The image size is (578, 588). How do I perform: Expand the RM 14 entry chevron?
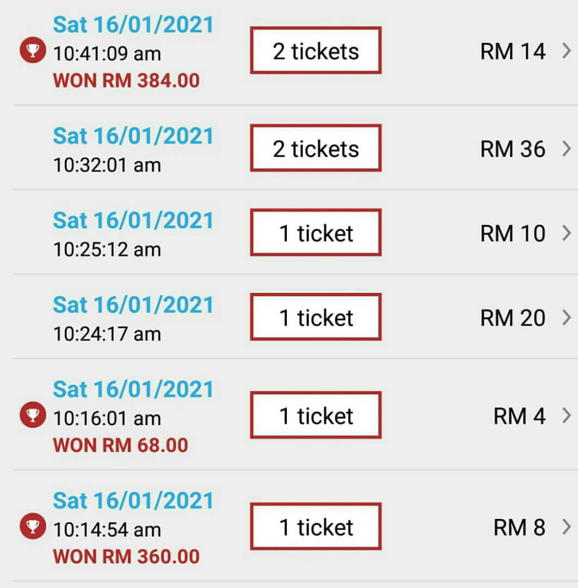[567, 51]
